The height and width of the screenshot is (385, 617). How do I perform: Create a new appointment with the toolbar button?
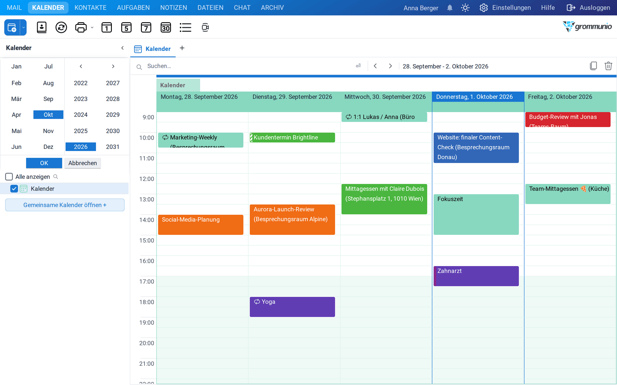pos(12,27)
